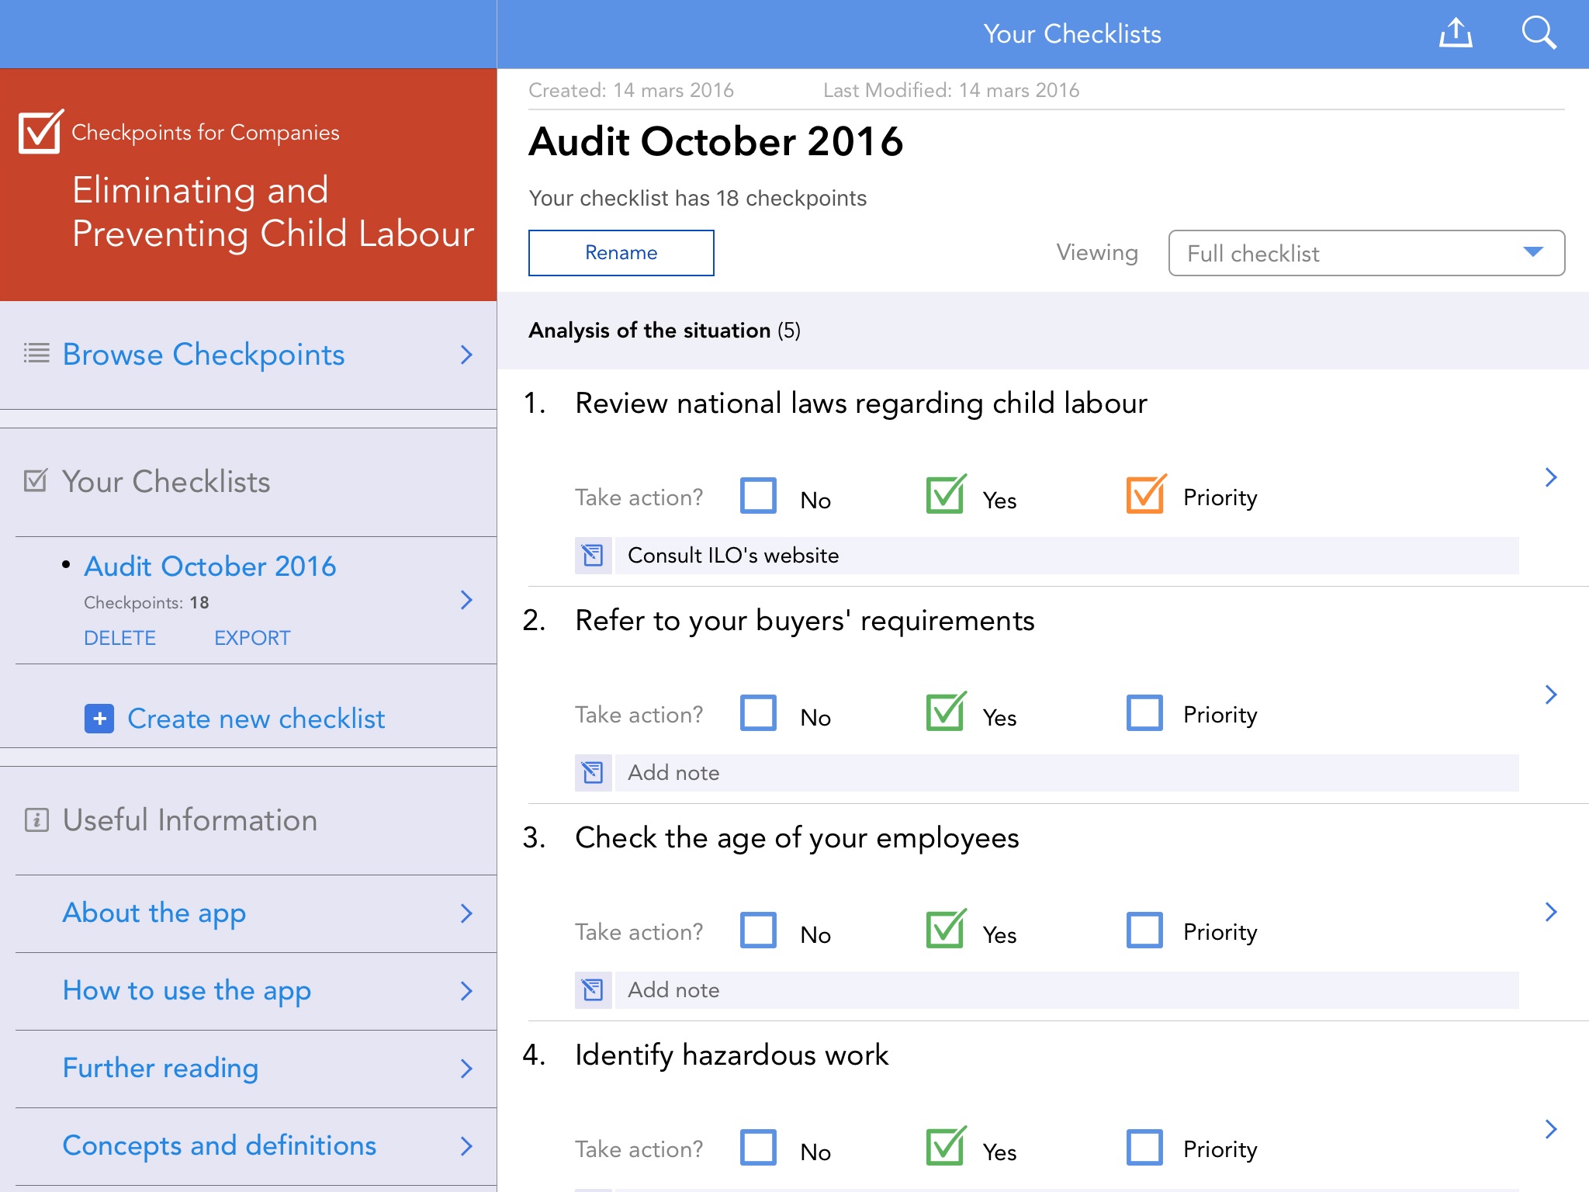Tap the share/export icon in header
Screen dimensions: 1589x1192
tap(1456, 33)
